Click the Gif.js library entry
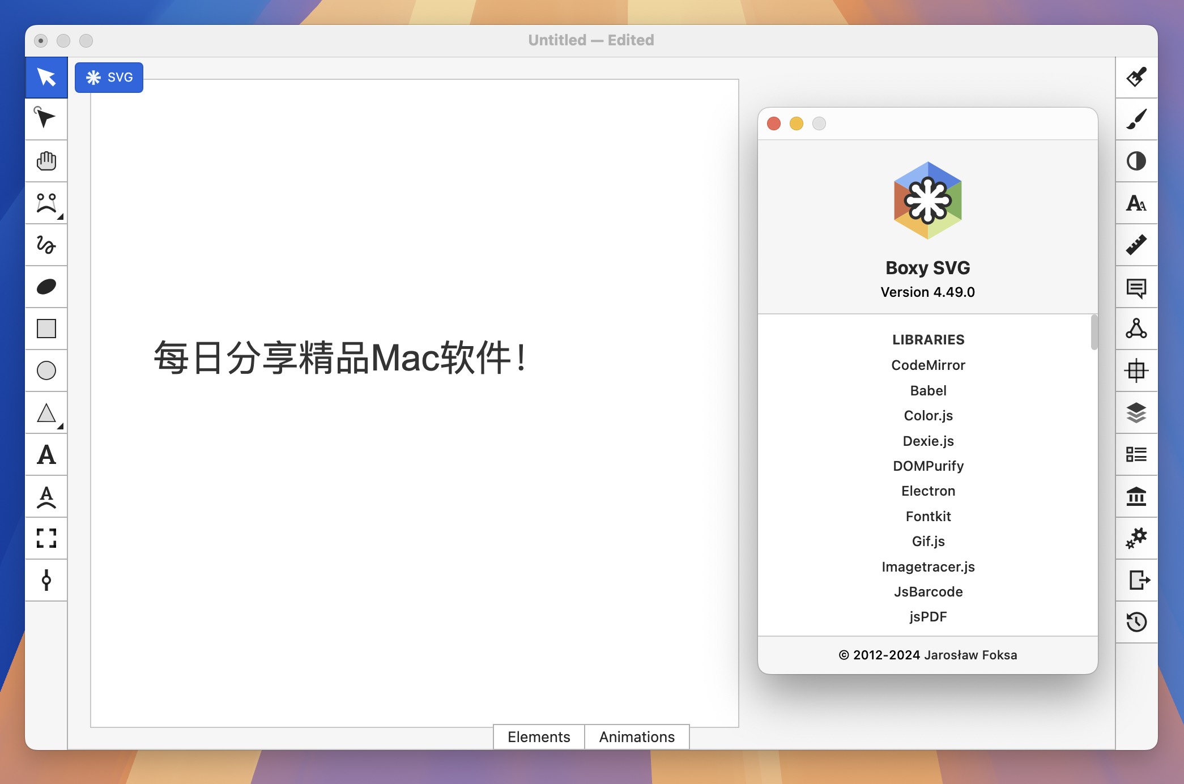Screen dimensions: 1184x784 tap(928, 541)
